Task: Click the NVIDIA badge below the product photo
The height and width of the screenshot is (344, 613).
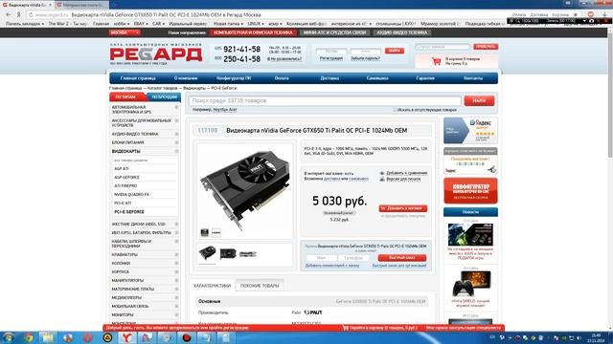Action: pos(204,233)
